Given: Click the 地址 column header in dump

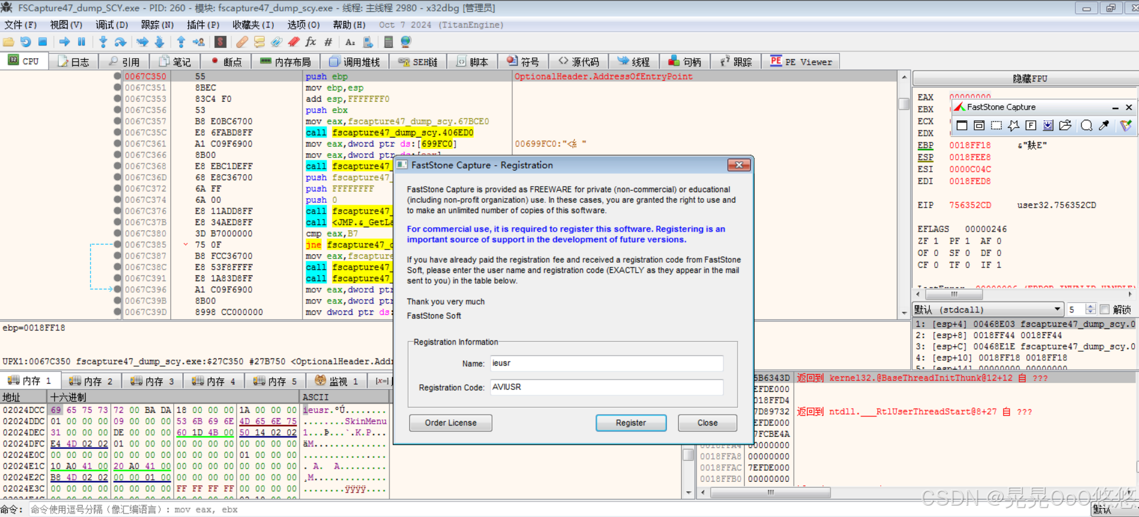Looking at the screenshot, I should point(23,397).
